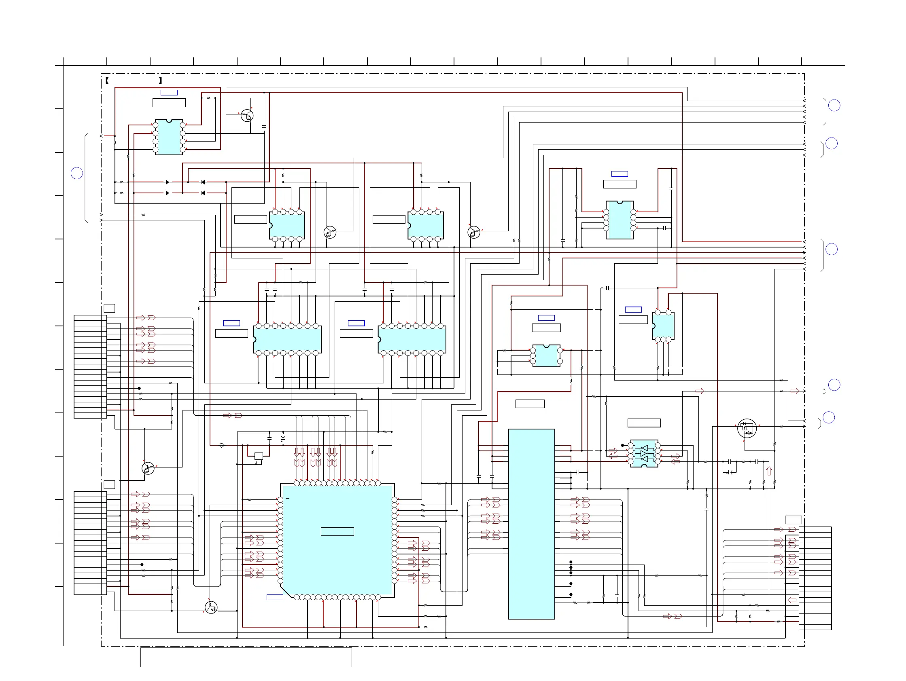This screenshot has width=906, height=681.
Task: Select the small IC with two top pins and three bottom pins
Action: tap(663, 326)
